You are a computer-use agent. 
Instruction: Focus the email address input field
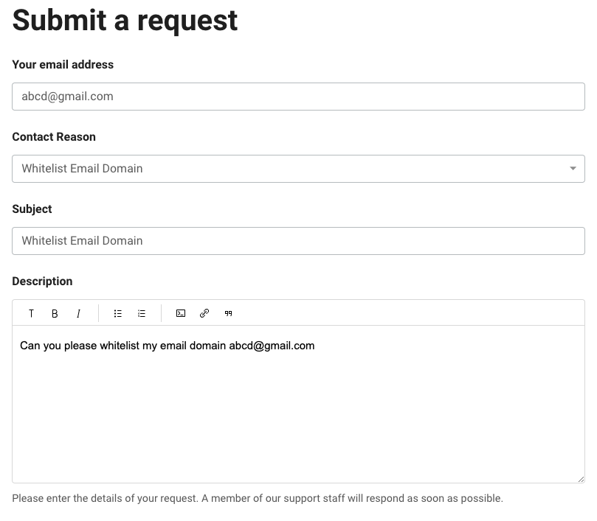298,97
